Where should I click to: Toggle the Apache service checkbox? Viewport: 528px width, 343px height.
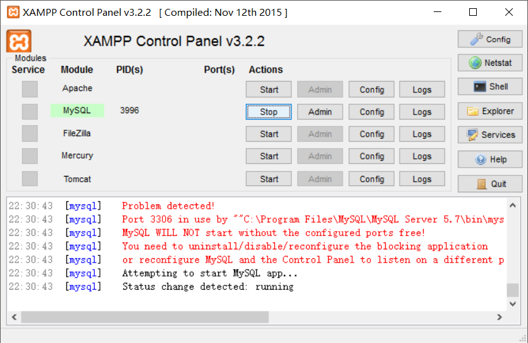30,89
